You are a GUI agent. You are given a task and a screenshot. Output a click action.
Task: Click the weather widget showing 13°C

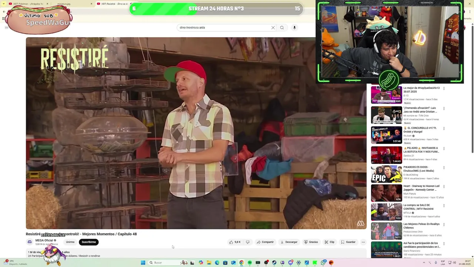tap(15, 262)
